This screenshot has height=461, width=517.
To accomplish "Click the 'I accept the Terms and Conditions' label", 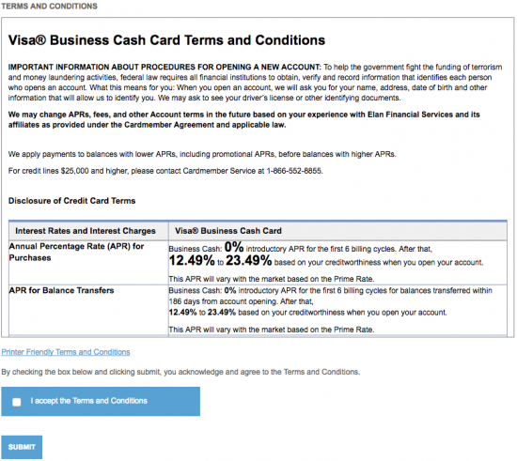I will (x=89, y=401).
